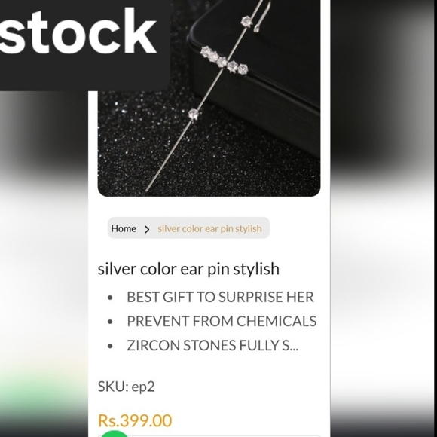Click the breadcrumb chevron arrow separator
Viewport: 437px width, 437px height.
[x=147, y=229]
